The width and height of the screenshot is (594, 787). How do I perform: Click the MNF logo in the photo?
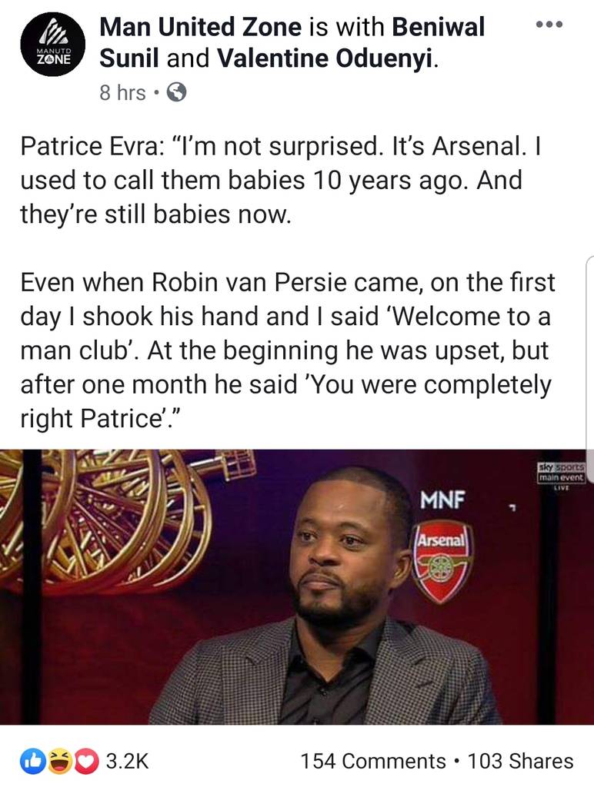tap(442, 500)
